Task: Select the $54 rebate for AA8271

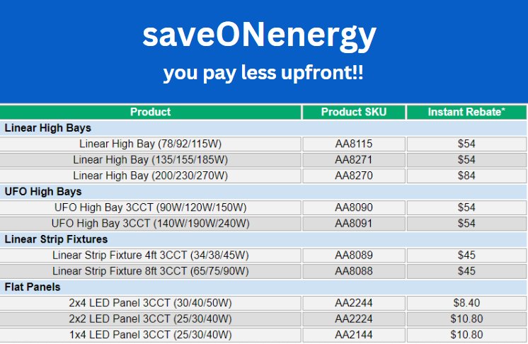Action: tap(466, 160)
